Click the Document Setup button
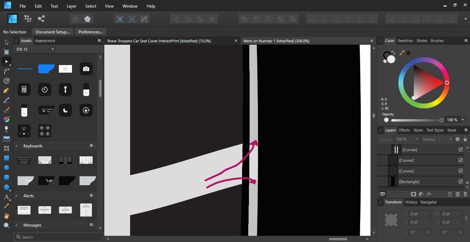 click(52, 32)
